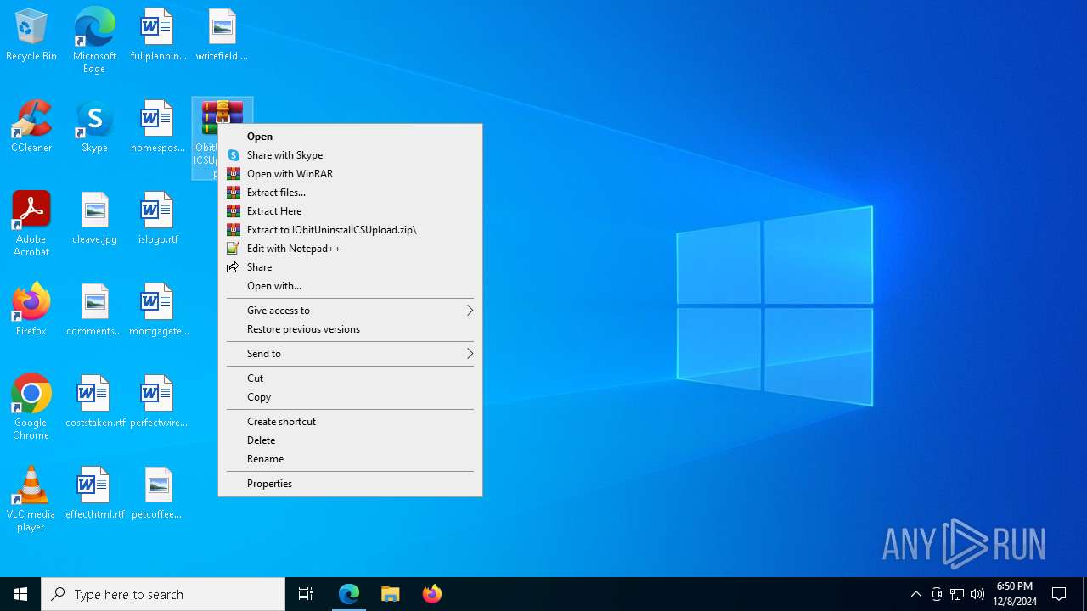Click the taskbar search box

point(163,594)
